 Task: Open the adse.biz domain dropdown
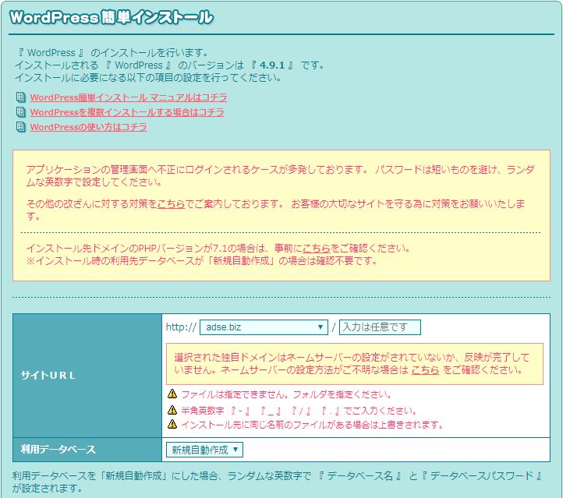click(264, 327)
